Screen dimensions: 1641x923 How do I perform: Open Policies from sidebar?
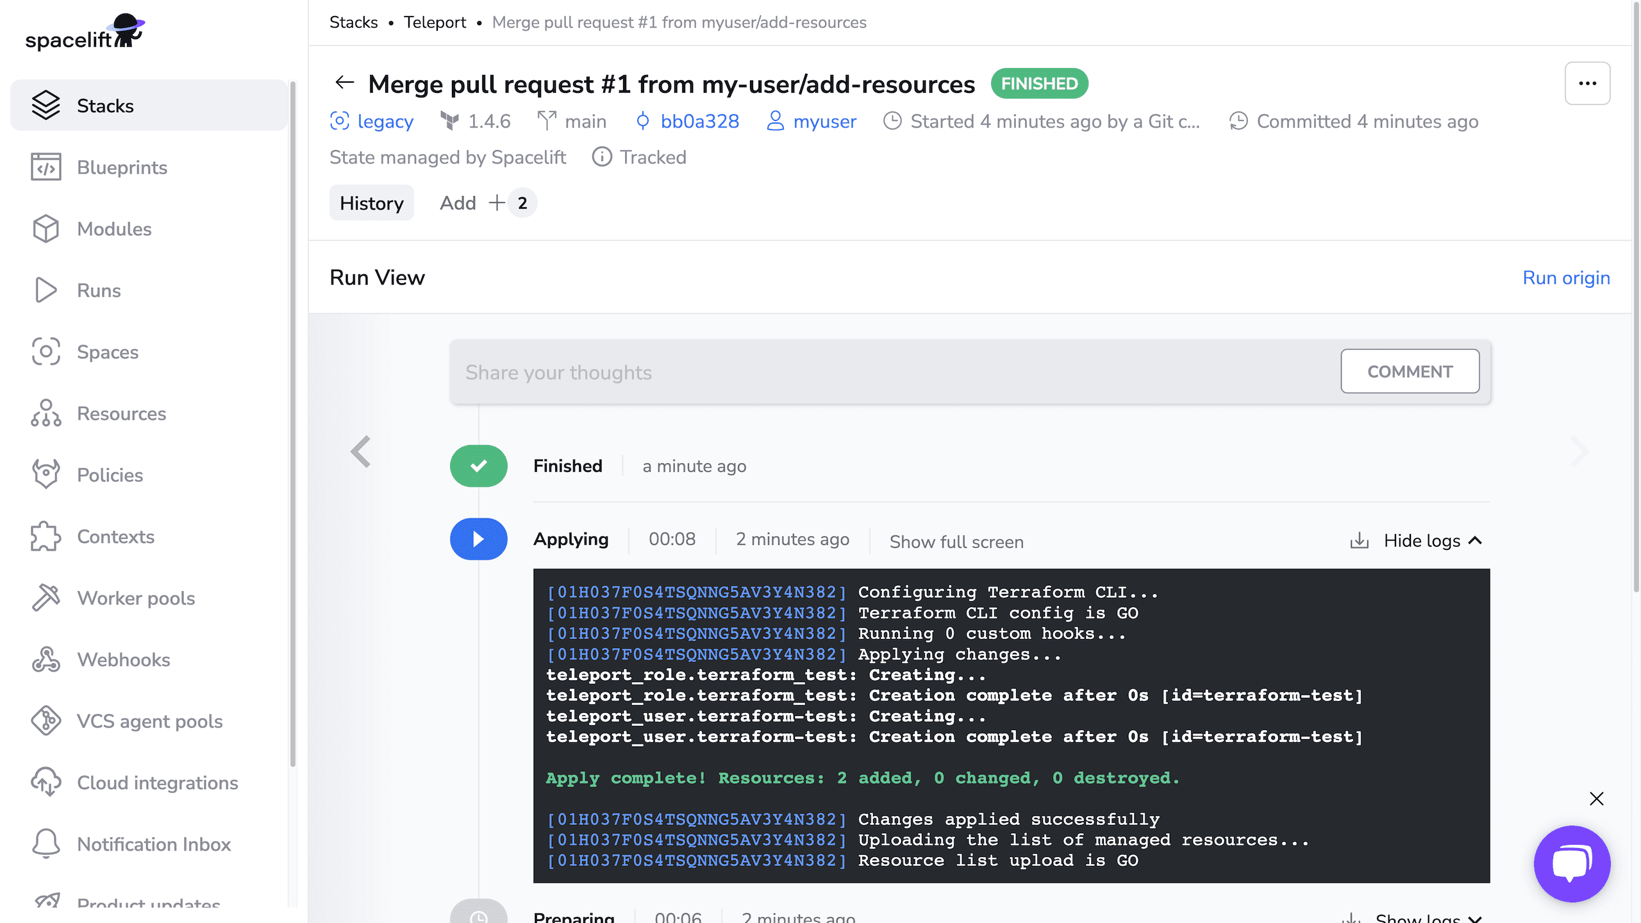pyautogui.click(x=110, y=474)
